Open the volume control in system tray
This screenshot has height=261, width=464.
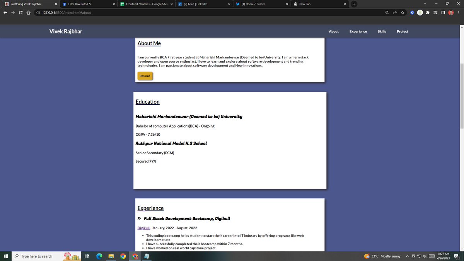click(x=425, y=256)
